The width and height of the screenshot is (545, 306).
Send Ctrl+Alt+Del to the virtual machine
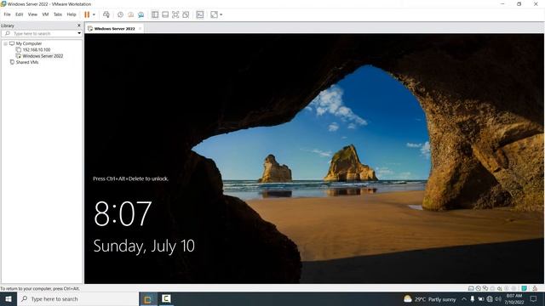tap(106, 14)
